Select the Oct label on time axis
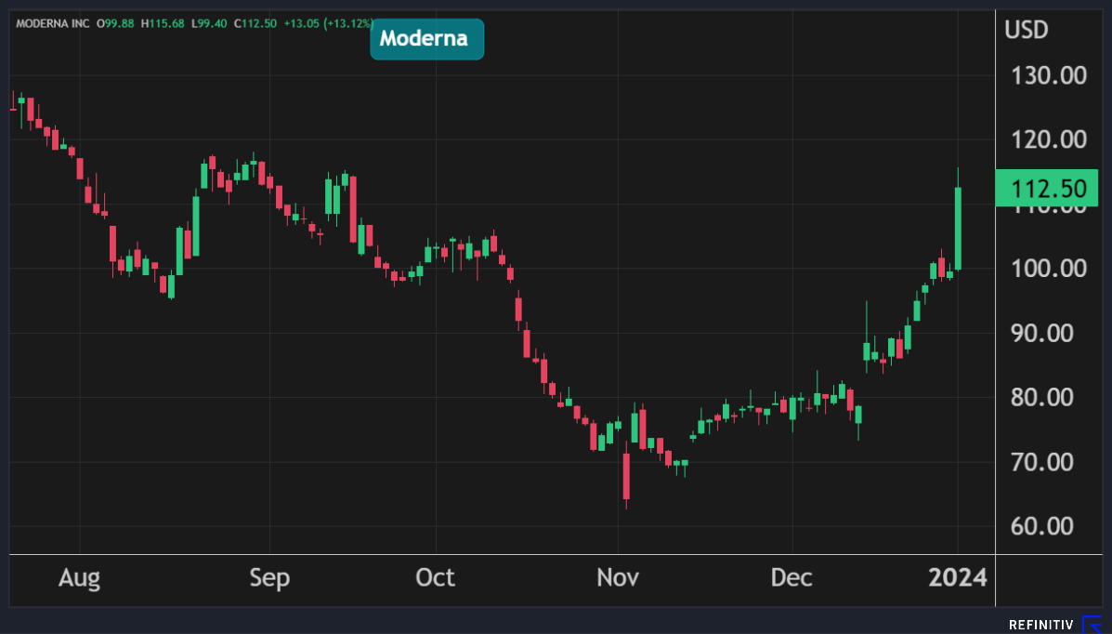Image resolution: width=1112 pixels, height=634 pixels. pyautogui.click(x=435, y=577)
